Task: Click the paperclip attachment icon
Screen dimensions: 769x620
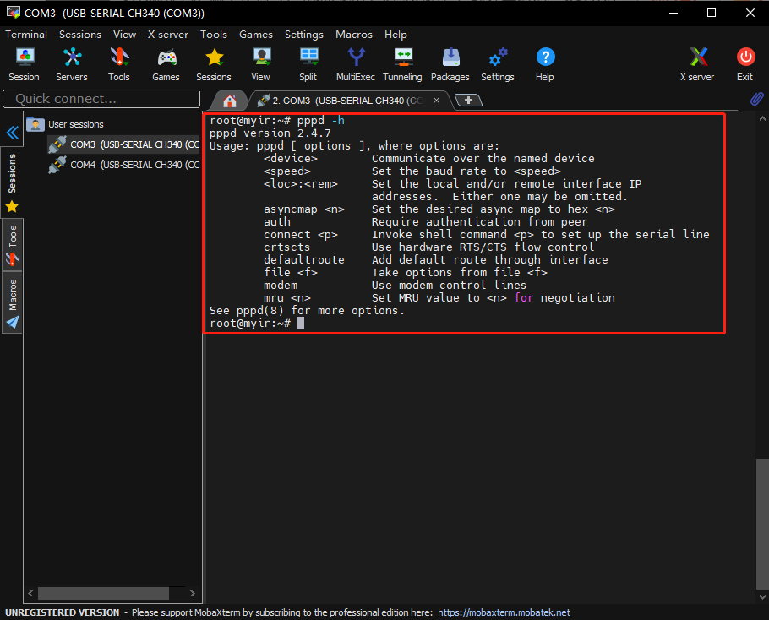Action: pos(756,99)
